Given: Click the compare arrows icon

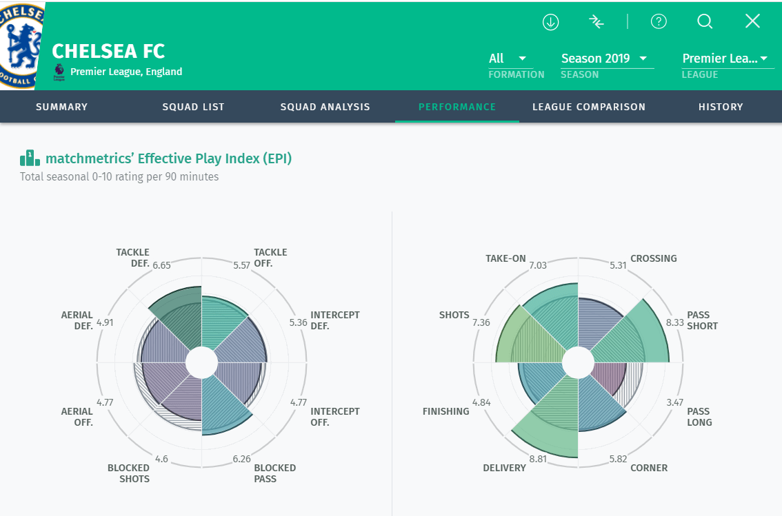Looking at the screenshot, I should tap(596, 21).
